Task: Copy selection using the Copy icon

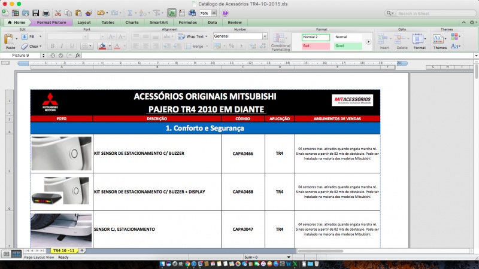Action: coord(68,13)
